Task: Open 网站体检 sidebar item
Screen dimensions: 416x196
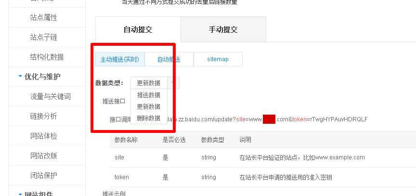Action: (x=43, y=136)
